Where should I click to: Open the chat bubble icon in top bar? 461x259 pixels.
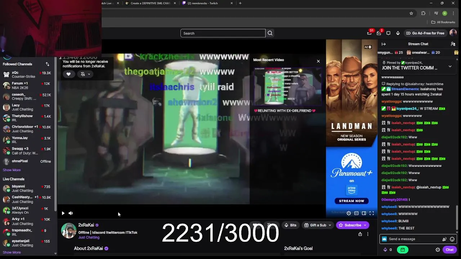click(x=388, y=33)
